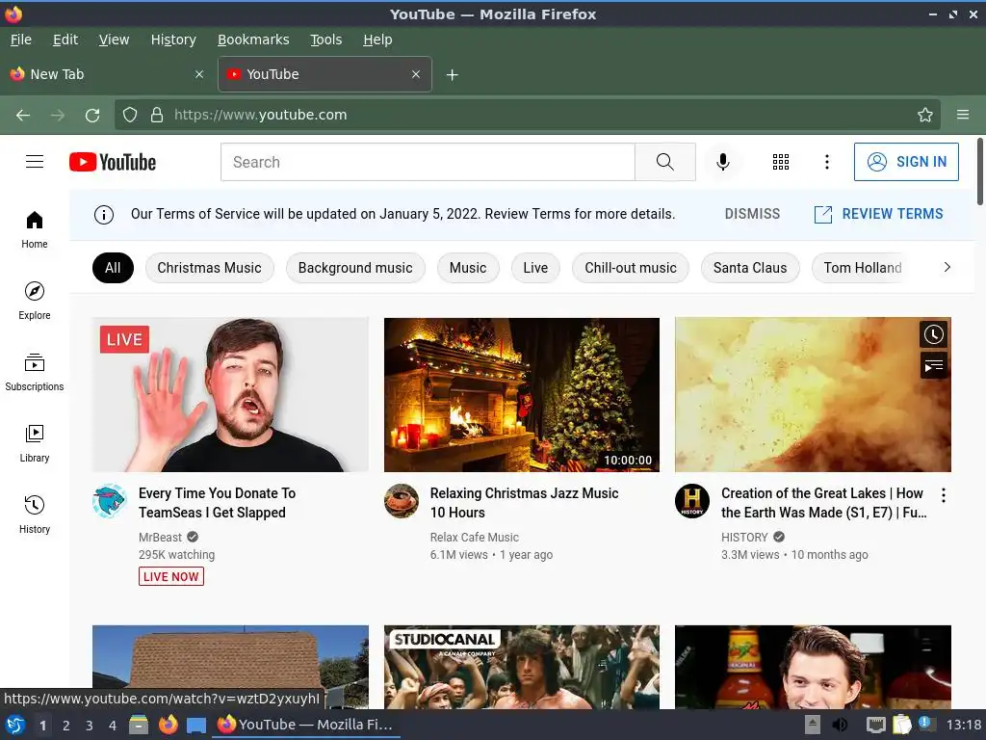Click the volume icon in system tray
Image resolution: width=986 pixels, height=740 pixels.
(840, 725)
